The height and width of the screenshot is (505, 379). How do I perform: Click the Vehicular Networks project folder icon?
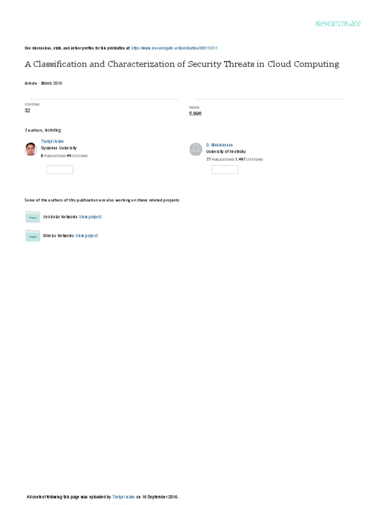(33, 217)
